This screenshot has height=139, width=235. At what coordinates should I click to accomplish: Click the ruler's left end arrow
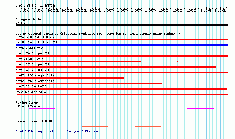tap(16, 8)
